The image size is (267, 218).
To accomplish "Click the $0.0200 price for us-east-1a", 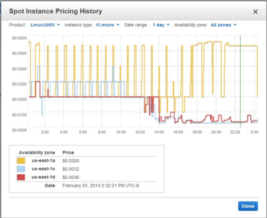I will [x=71, y=160].
